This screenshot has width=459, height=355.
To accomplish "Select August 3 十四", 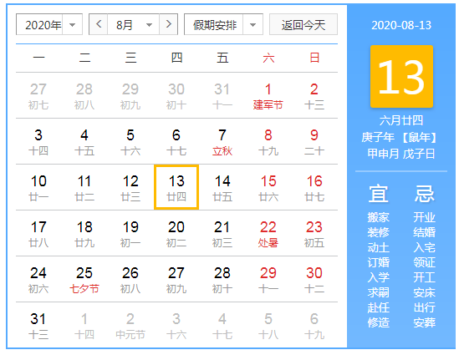I will pyautogui.click(x=38, y=141).
